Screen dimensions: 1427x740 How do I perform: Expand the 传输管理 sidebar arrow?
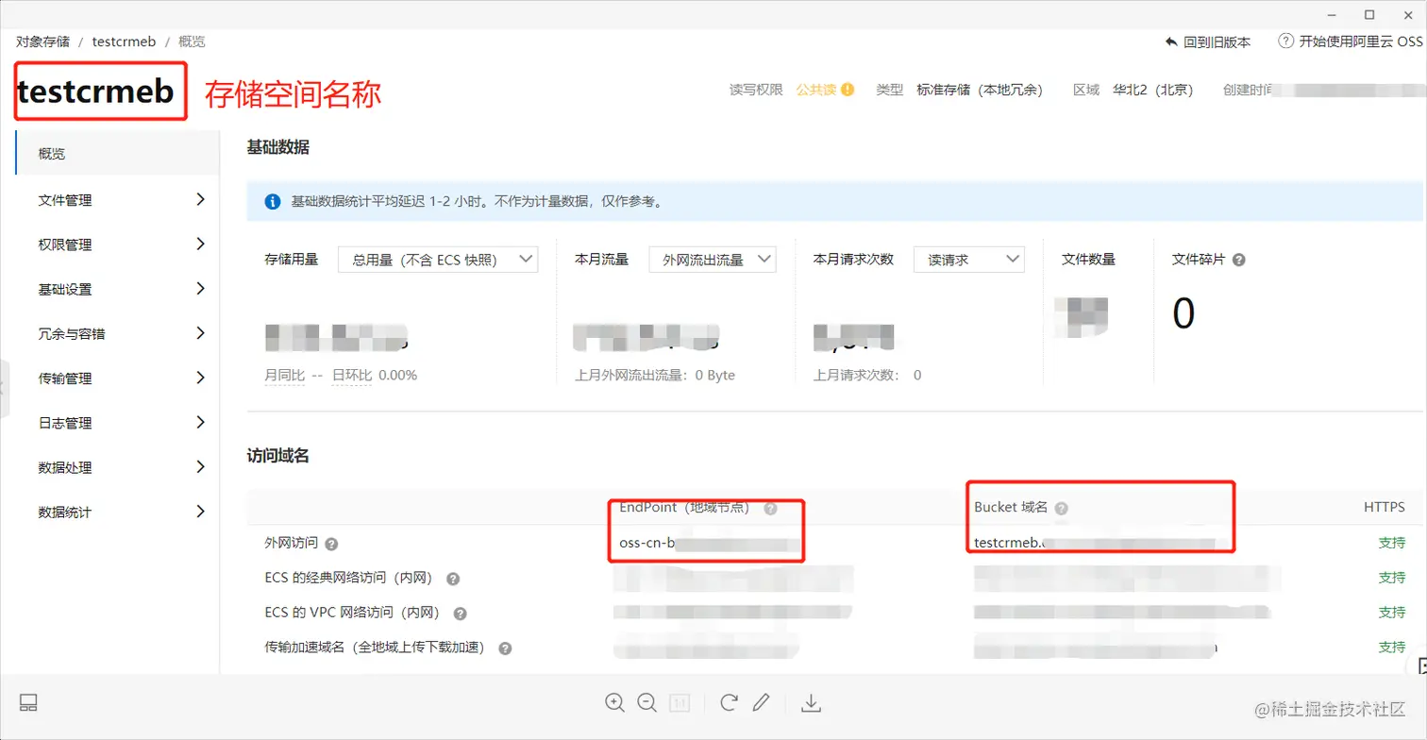click(200, 378)
